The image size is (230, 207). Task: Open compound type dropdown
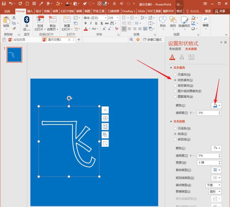coord(216,170)
